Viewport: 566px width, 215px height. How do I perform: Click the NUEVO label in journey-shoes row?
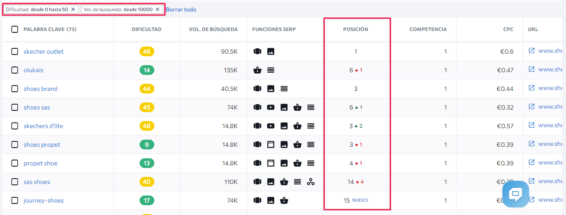(x=360, y=200)
